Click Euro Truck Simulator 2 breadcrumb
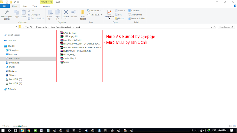This screenshot has height=133, width=237. [x=61, y=27]
